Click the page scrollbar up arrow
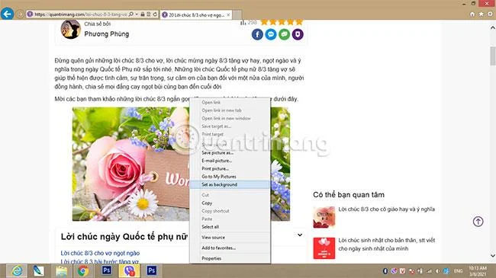This screenshot has width=496, height=278. [492, 28]
